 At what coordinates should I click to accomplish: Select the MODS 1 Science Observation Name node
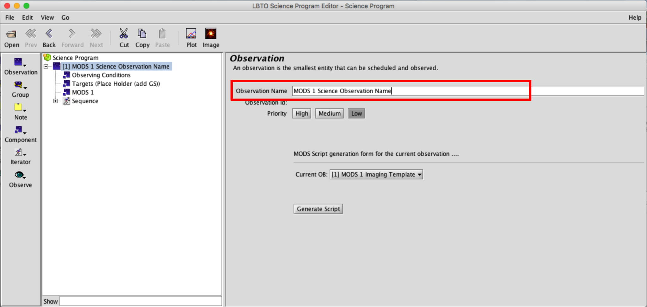tap(117, 66)
